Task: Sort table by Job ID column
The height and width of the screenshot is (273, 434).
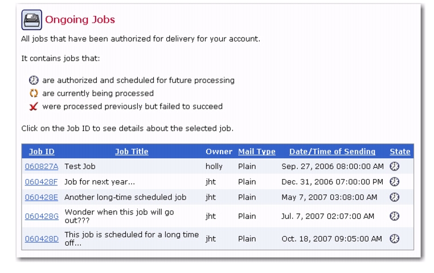Action: pos(42,151)
